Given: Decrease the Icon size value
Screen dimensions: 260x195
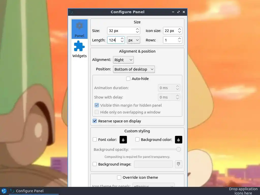Looking at the screenshot, I should click(x=180, y=32).
